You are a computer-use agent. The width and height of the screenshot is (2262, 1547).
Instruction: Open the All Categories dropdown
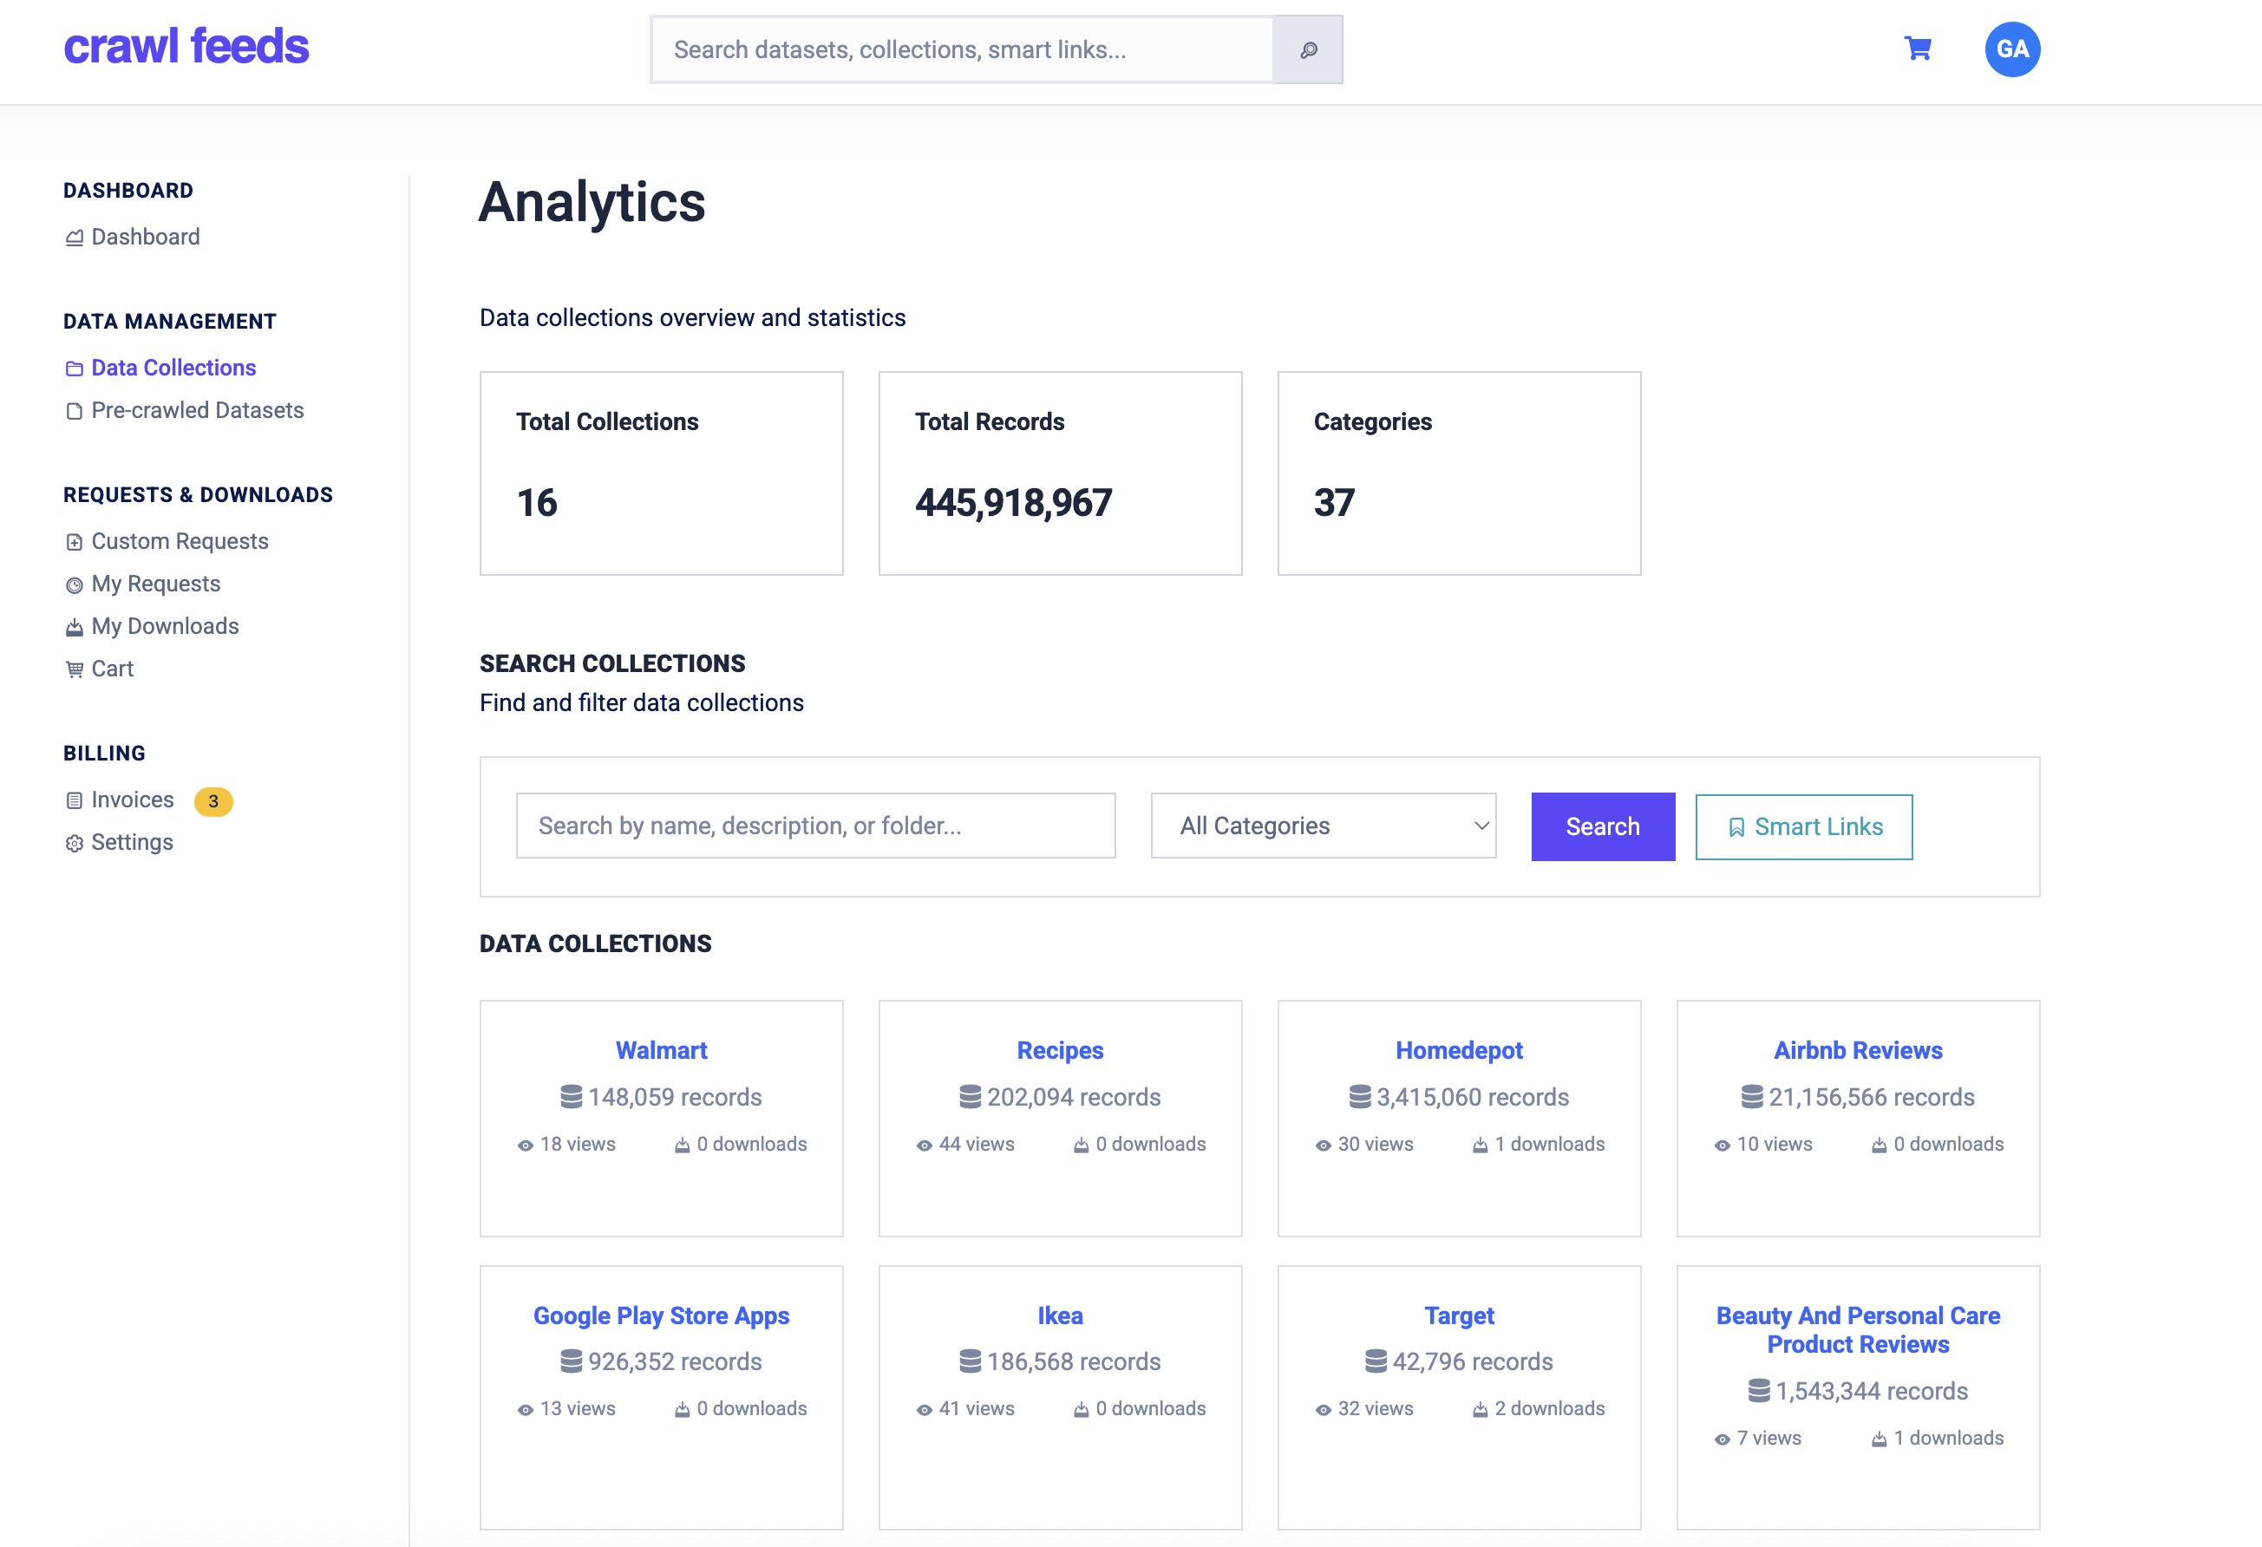coord(1323,826)
